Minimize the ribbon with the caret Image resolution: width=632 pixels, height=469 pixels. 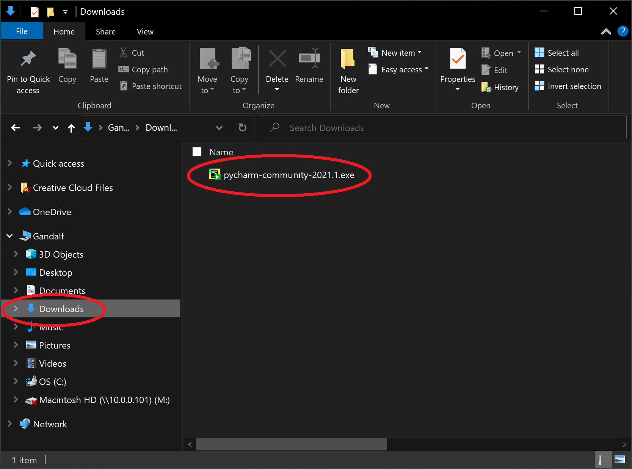coord(606,31)
